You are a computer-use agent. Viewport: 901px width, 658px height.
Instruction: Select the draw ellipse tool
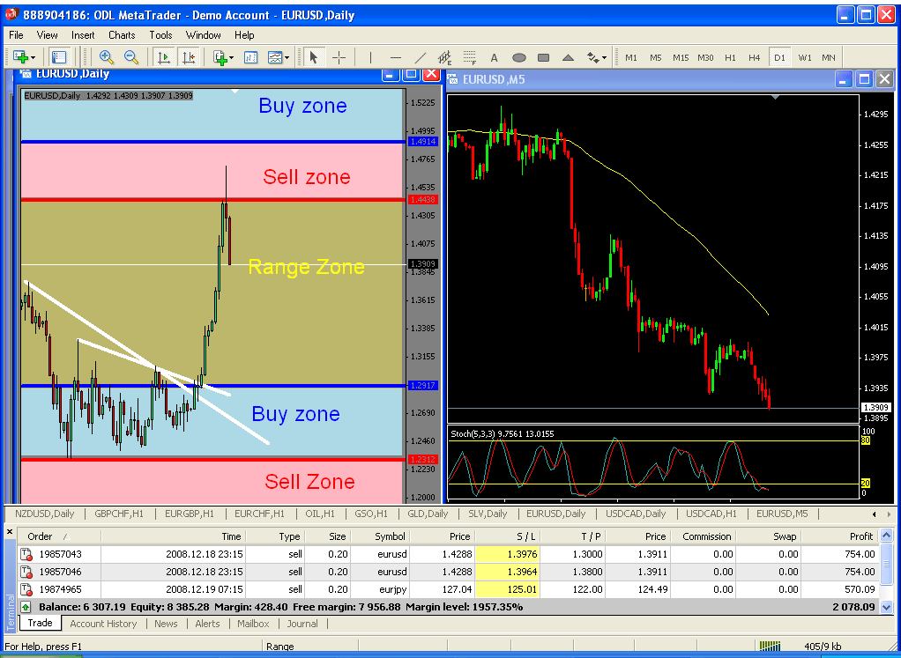pos(519,57)
